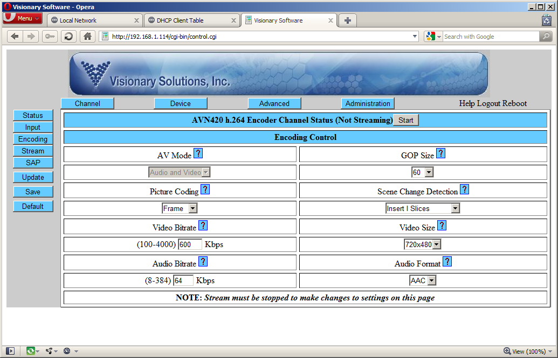The height and width of the screenshot is (358, 558).
Task: Open the Administration section
Action: (368, 103)
